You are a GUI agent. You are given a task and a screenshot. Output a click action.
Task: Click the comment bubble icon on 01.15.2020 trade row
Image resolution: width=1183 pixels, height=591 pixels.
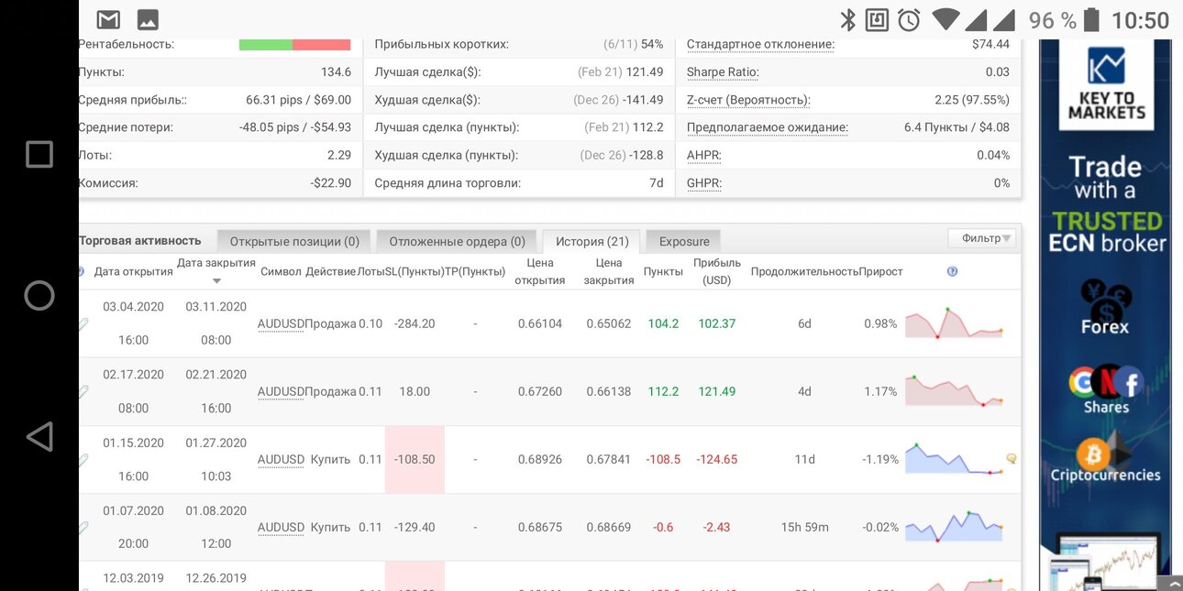1012,458
